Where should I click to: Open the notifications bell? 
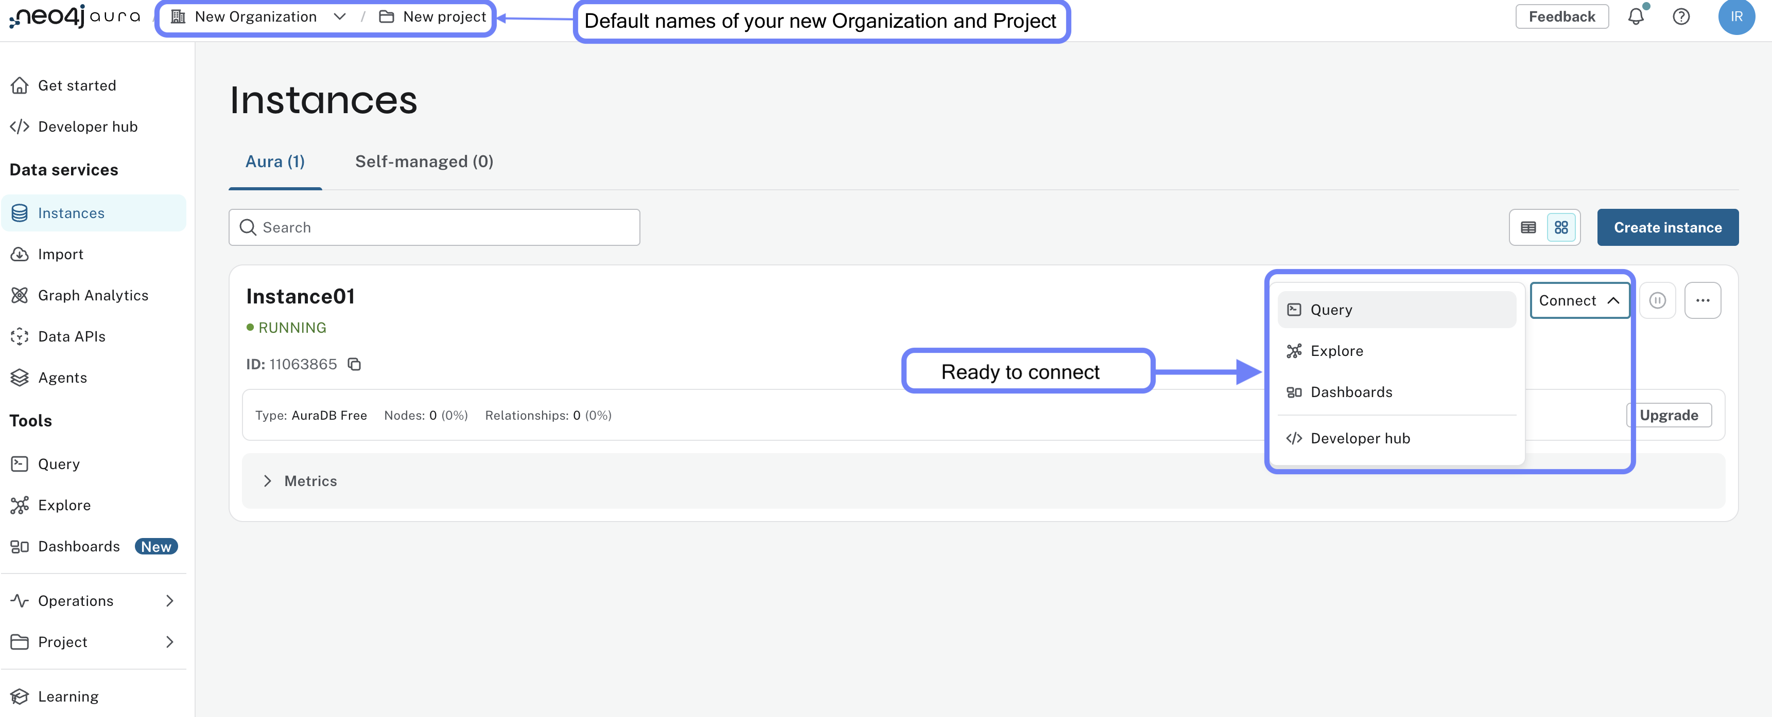(x=1637, y=16)
